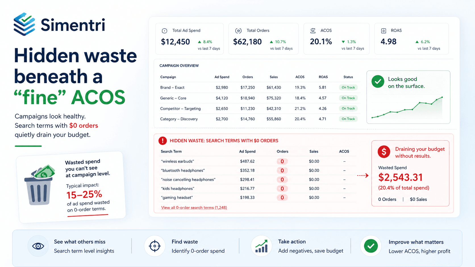The width and height of the screenshot is (475, 267).
Task: Click the zero orders badge for kids headphones
Action: point(282,189)
